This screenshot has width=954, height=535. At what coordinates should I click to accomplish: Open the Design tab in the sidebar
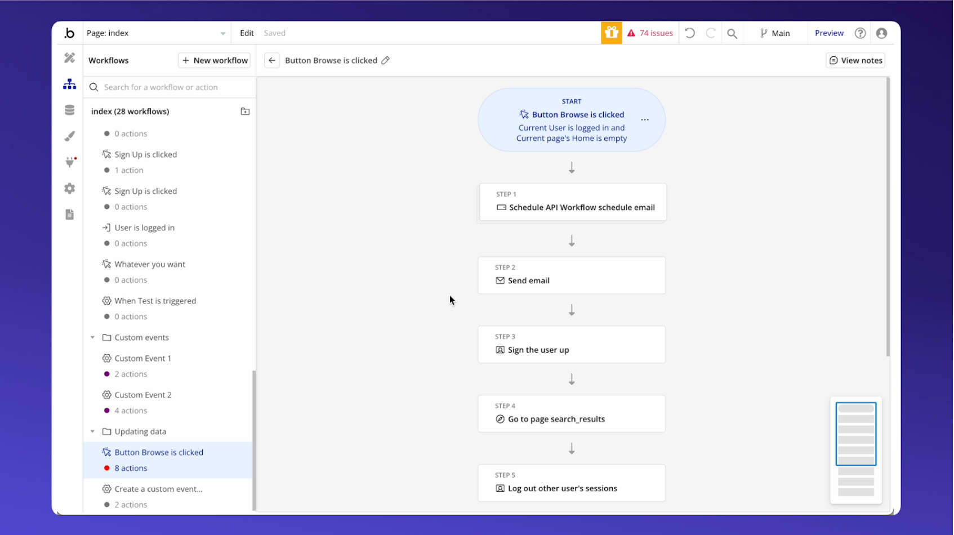pos(69,57)
